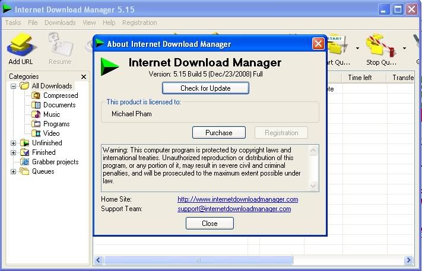The image size is (422, 271).
Task: Click the Transfer rate column header
Action: coord(401,78)
